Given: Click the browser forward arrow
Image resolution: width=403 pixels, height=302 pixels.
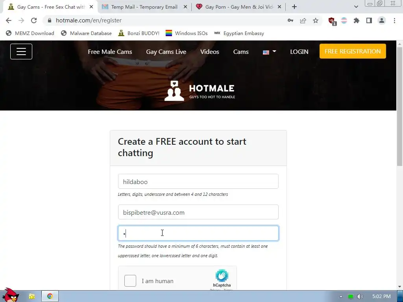Looking at the screenshot, I should [21, 20].
